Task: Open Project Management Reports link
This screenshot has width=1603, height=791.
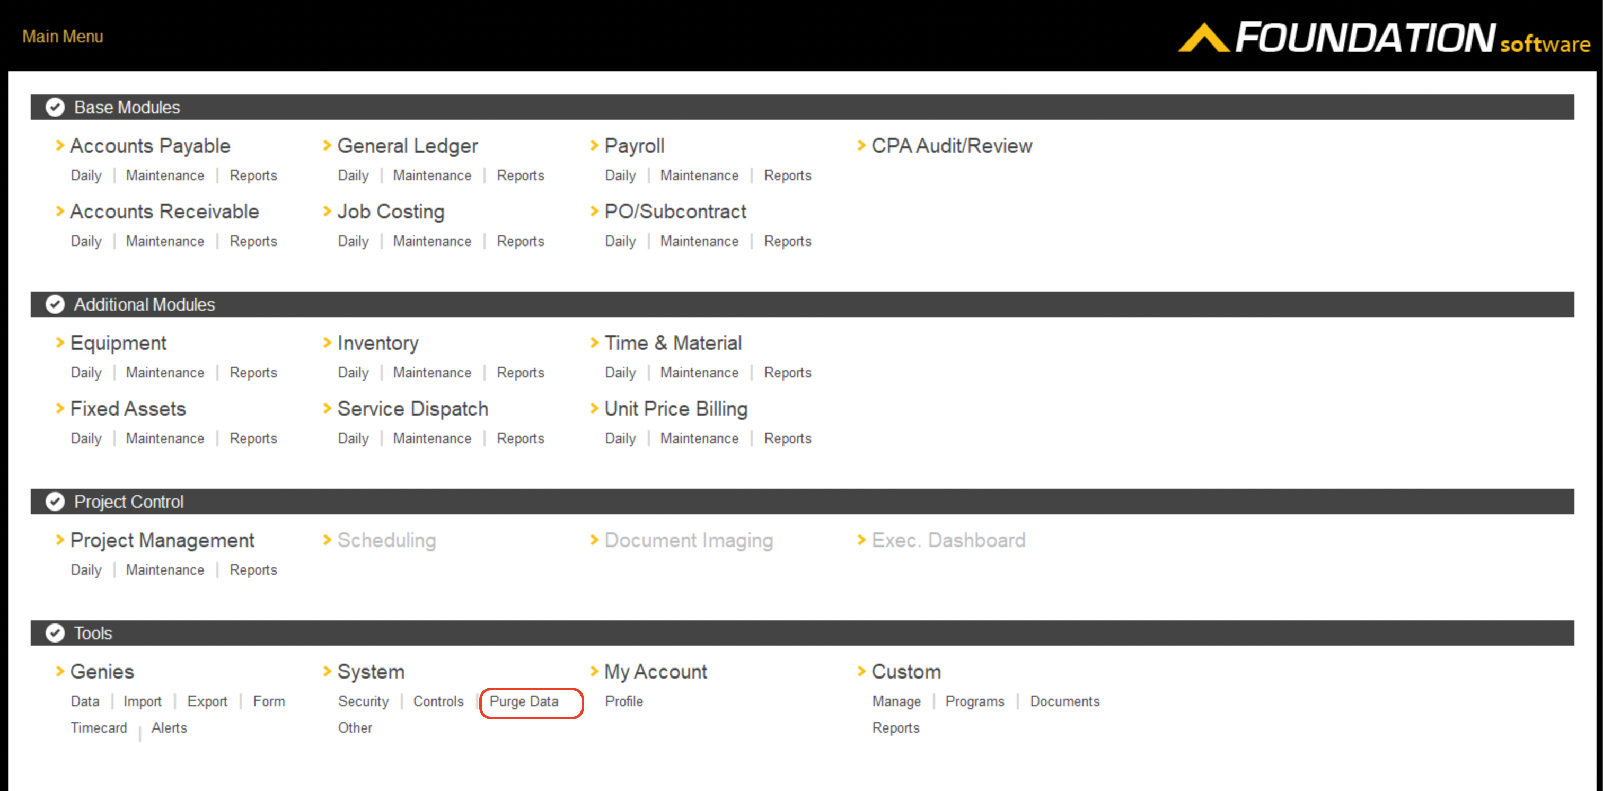Action: 253,570
